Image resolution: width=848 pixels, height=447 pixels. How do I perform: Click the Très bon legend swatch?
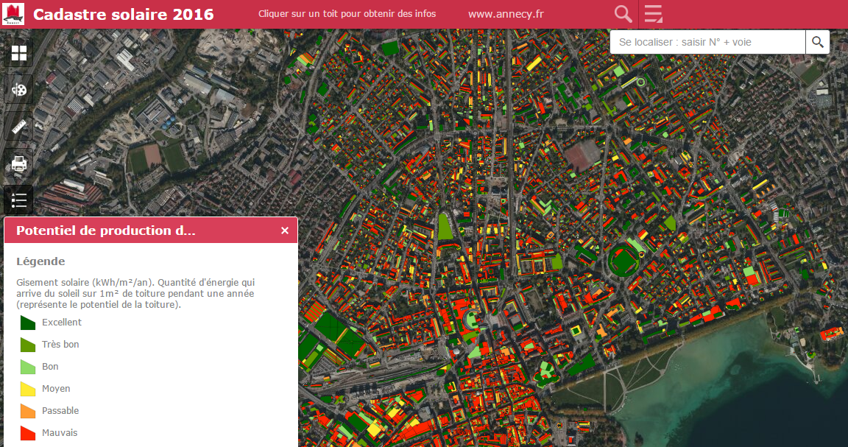click(x=27, y=345)
